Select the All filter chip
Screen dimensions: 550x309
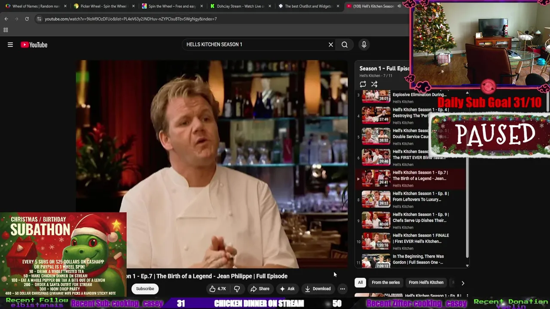(360, 282)
